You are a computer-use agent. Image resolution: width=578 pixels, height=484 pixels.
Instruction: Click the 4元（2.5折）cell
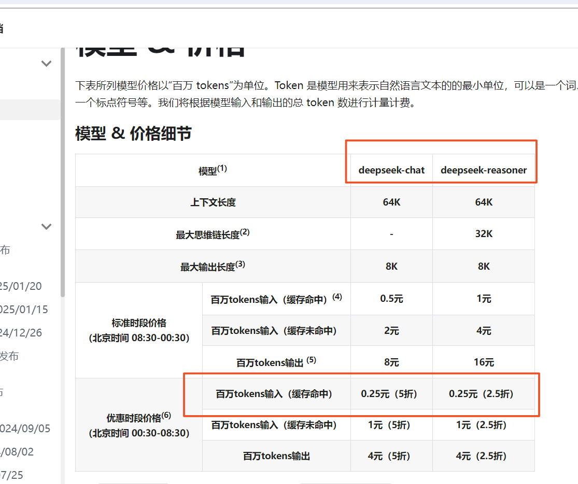click(484, 456)
